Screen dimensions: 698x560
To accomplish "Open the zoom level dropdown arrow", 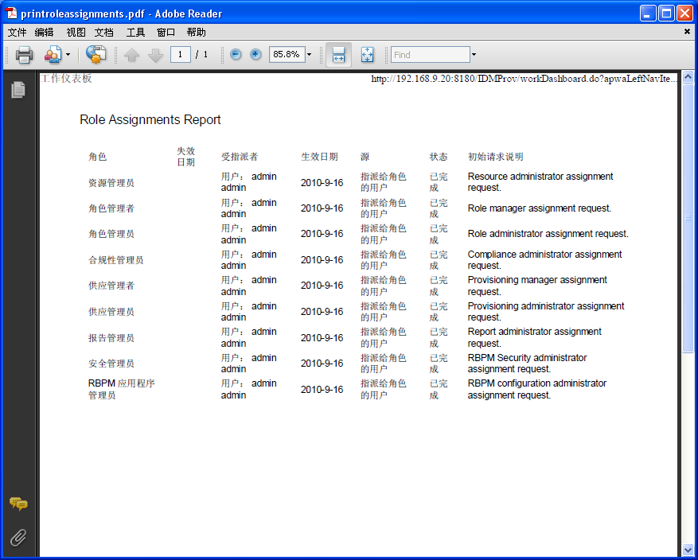I will coord(310,55).
